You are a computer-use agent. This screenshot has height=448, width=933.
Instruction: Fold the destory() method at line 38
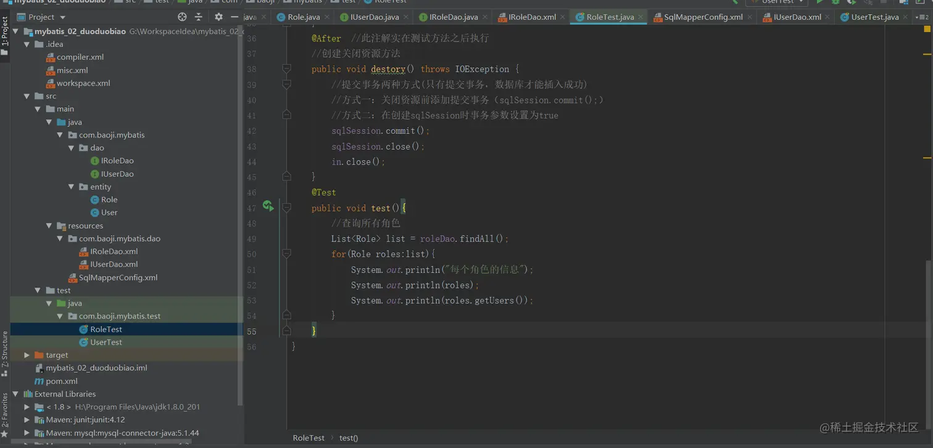click(286, 68)
